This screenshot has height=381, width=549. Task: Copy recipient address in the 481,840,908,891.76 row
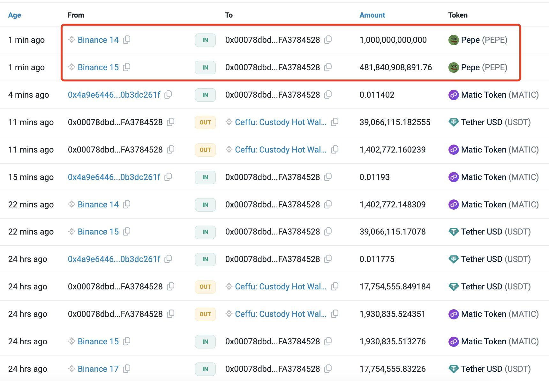click(328, 67)
